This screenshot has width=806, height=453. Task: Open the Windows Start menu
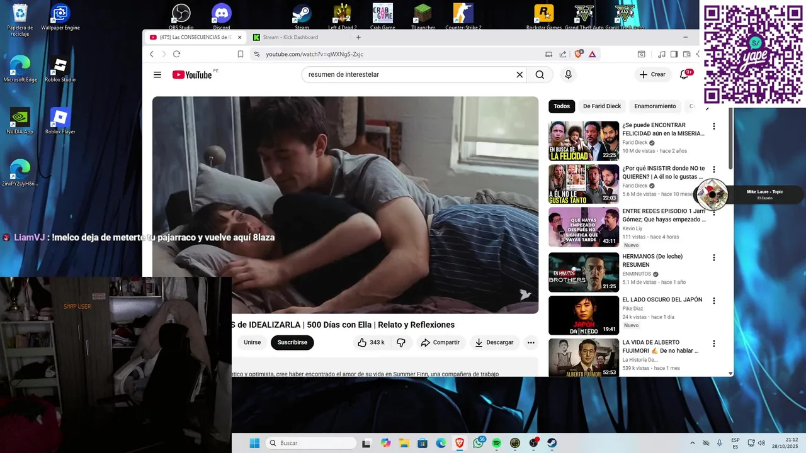pyautogui.click(x=254, y=443)
